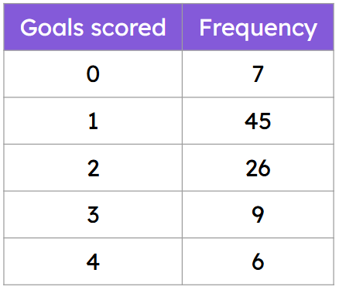This screenshot has width=339, height=290.
Task: Select the 1 goals scored cell
Action: click(x=93, y=121)
